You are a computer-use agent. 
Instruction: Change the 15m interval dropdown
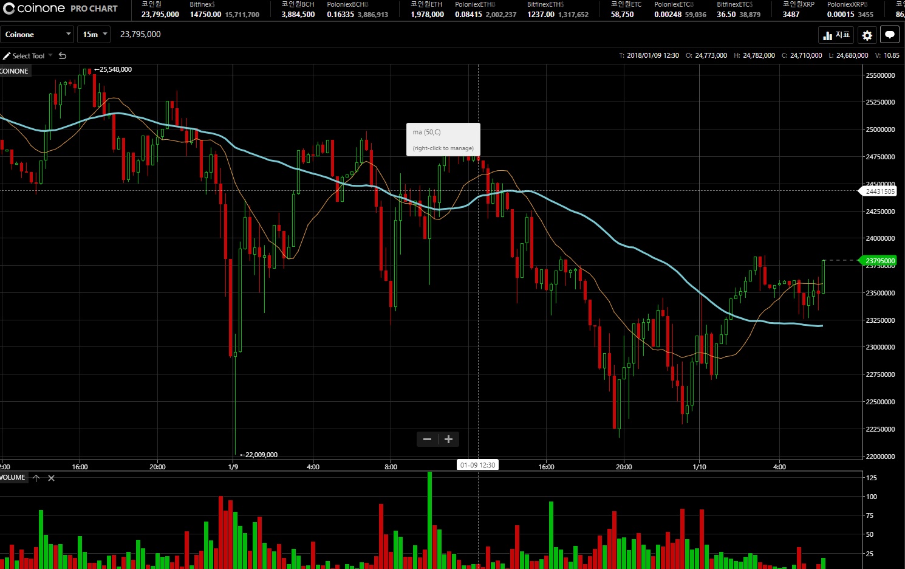point(94,35)
